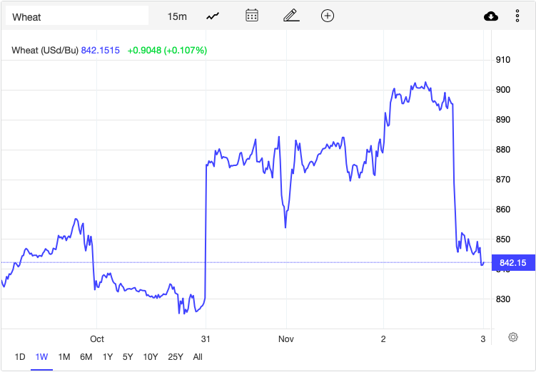Click the Wheat symbol search field
This screenshot has width=536, height=372.
coord(77,16)
